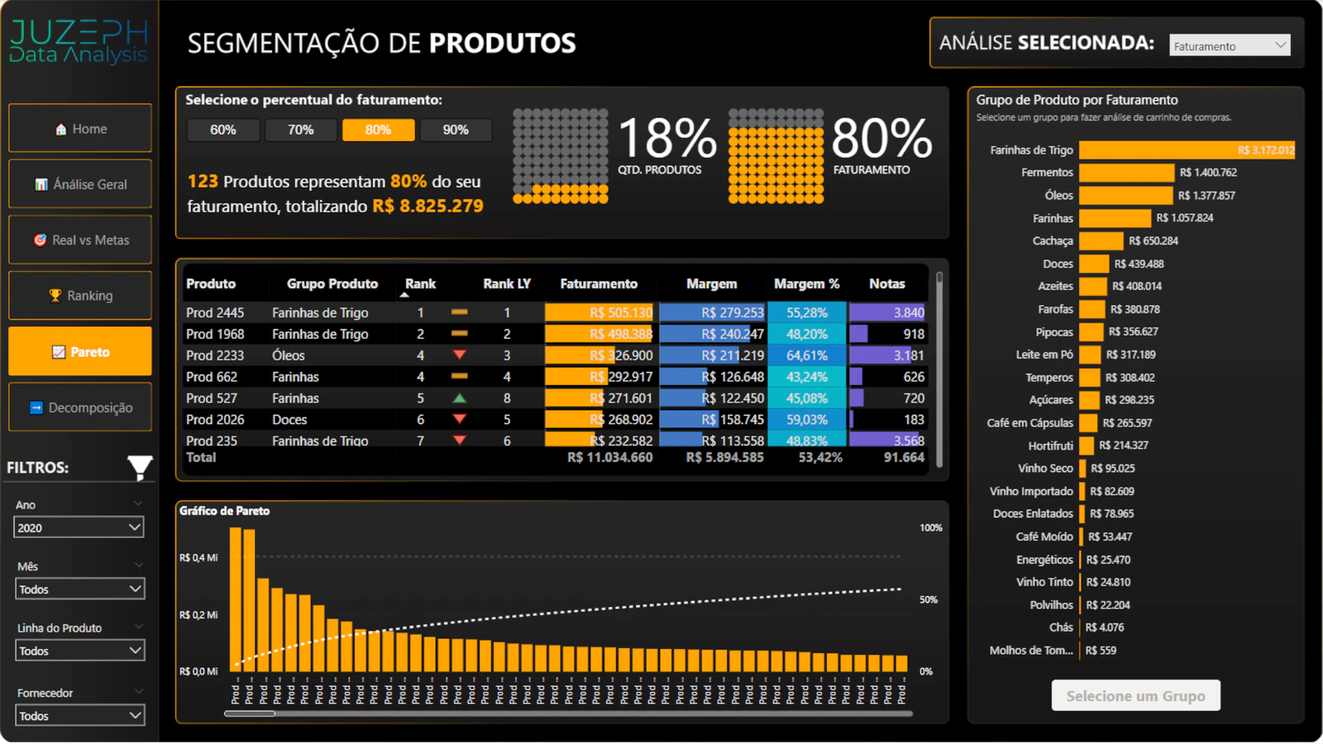Click the Prod 2445 rank trend indicator

[x=460, y=312]
